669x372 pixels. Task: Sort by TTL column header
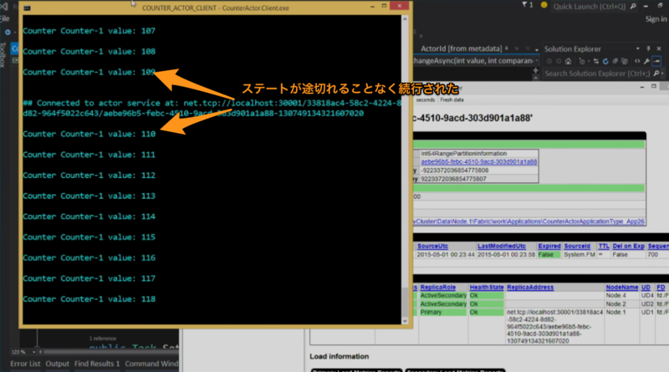click(x=603, y=246)
